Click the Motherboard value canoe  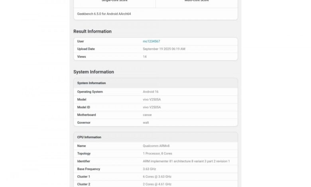(x=148, y=115)
